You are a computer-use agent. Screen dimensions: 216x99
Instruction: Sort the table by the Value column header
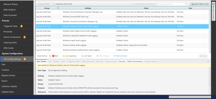(x=146, y=8)
